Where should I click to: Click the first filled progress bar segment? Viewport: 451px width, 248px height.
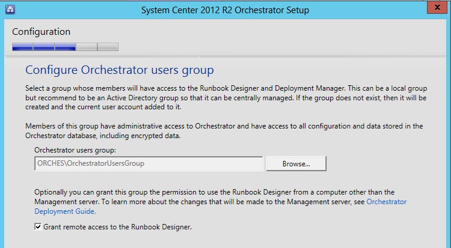coord(22,46)
